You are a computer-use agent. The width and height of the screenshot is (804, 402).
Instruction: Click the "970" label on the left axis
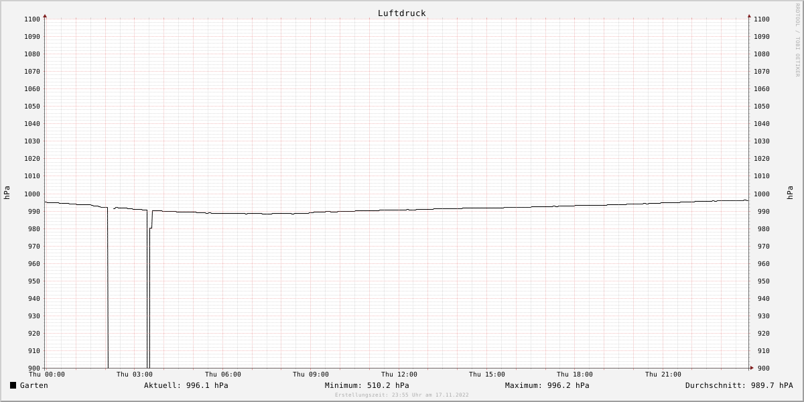point(34,247)
